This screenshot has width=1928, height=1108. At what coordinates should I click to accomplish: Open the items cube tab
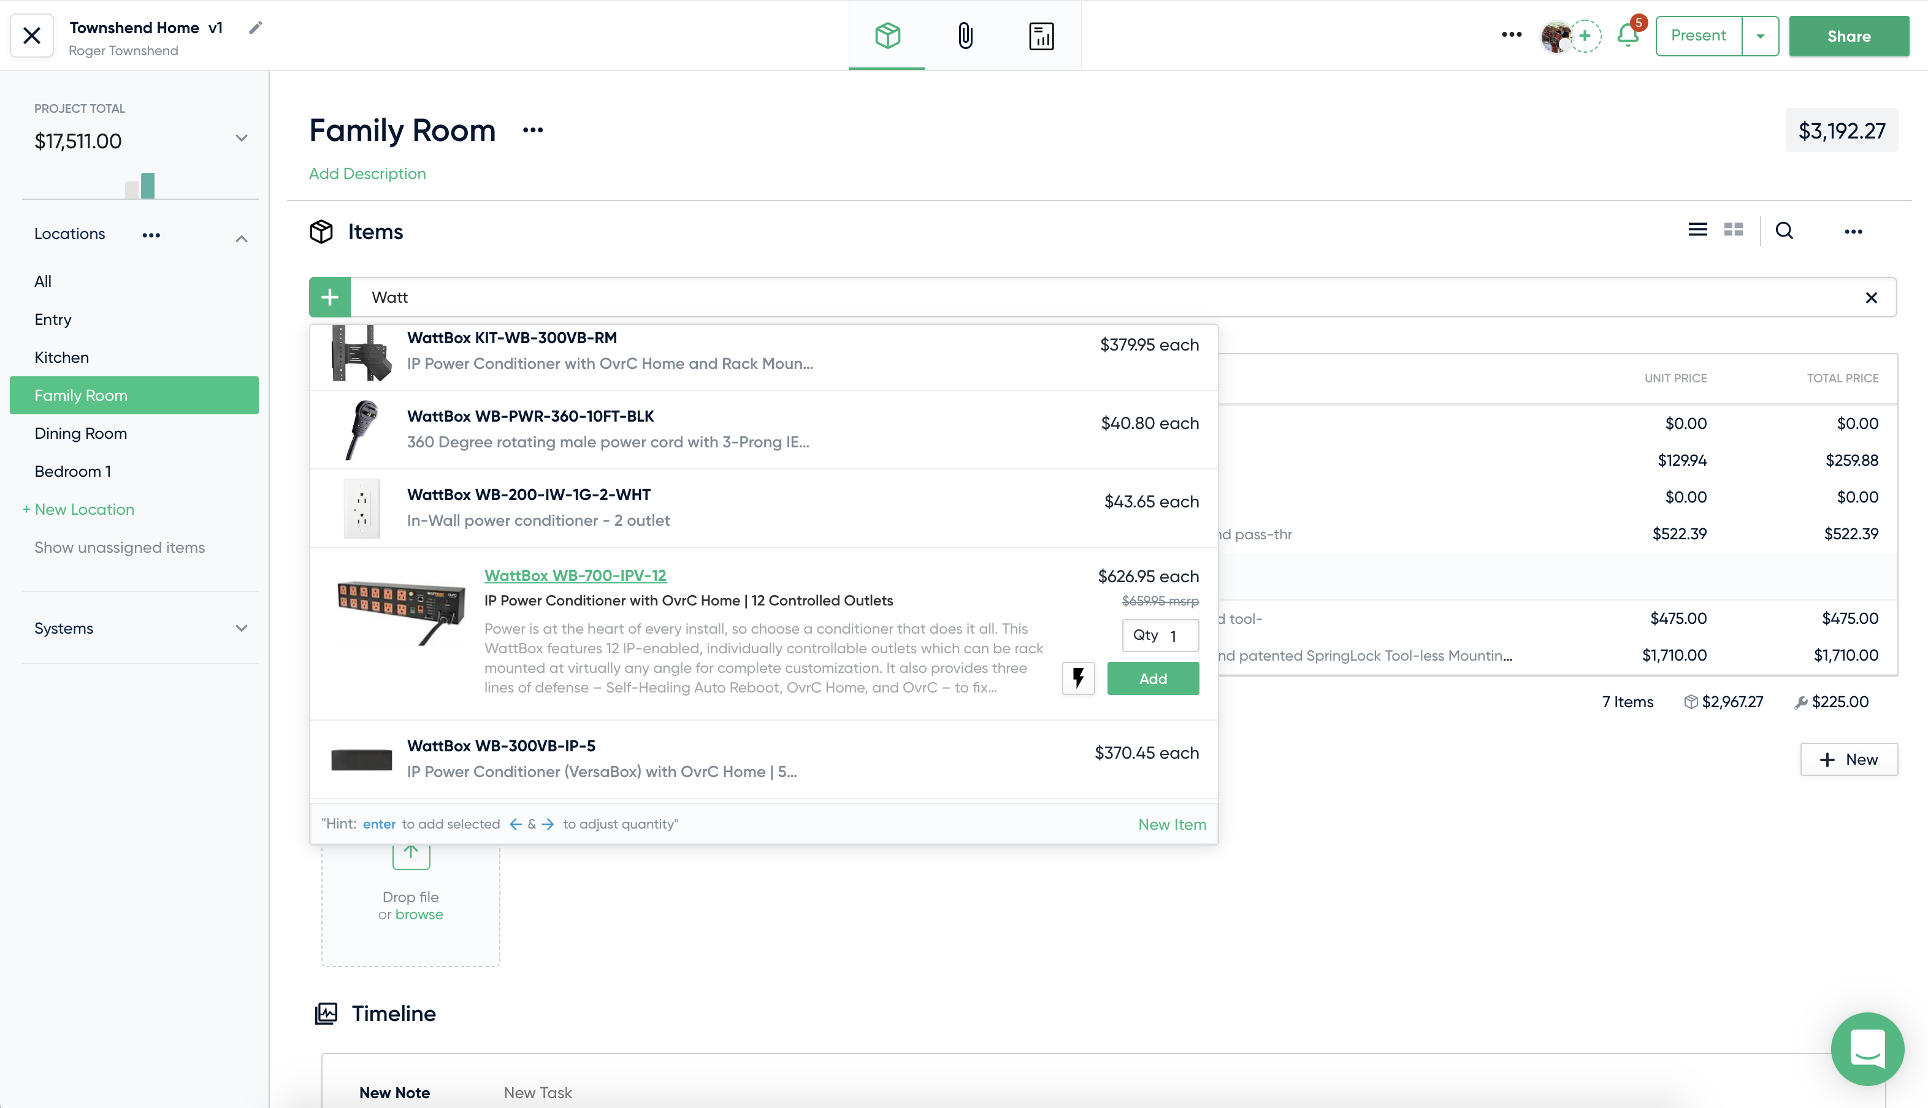[887, 36]
